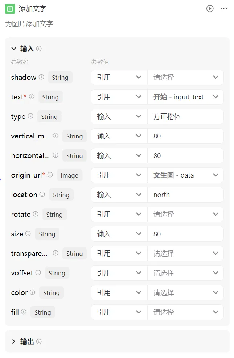
Task: Open the color 请选择 value dropdown
Action: (x=185, y=292)
